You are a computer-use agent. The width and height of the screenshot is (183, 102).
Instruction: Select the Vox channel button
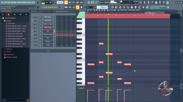coord(48,38)
